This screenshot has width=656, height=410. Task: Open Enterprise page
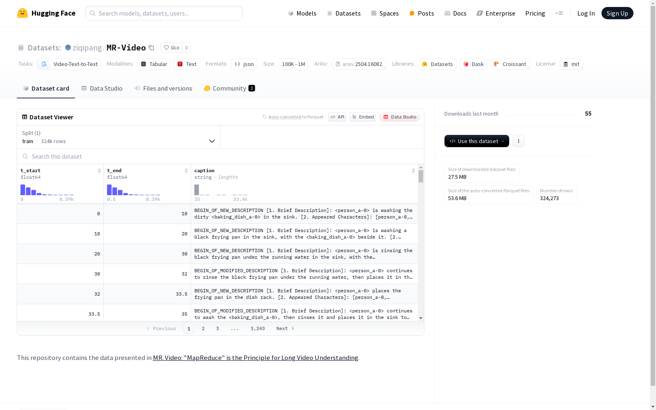[x=496, y=13]
